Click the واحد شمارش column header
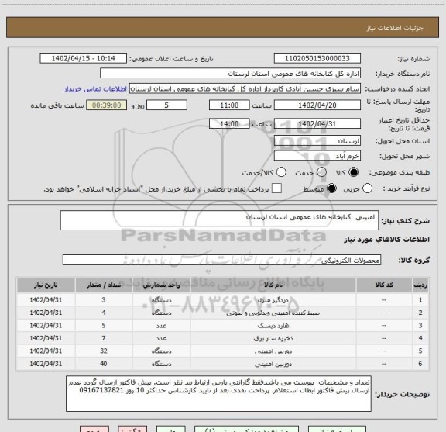 pyautogui.click(x=161, y=285)
